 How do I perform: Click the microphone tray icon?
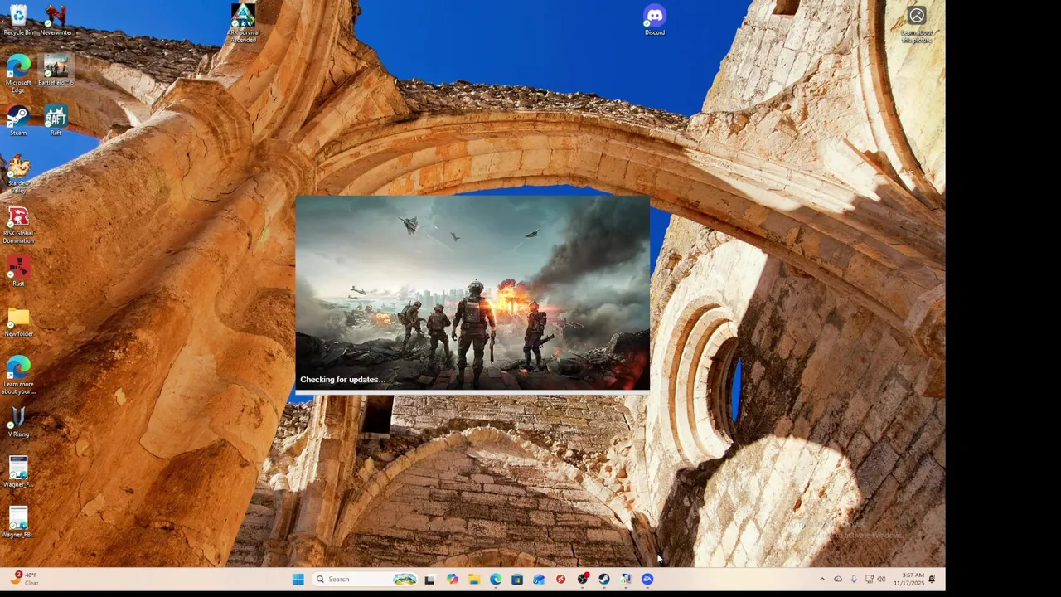coord(853,579)
